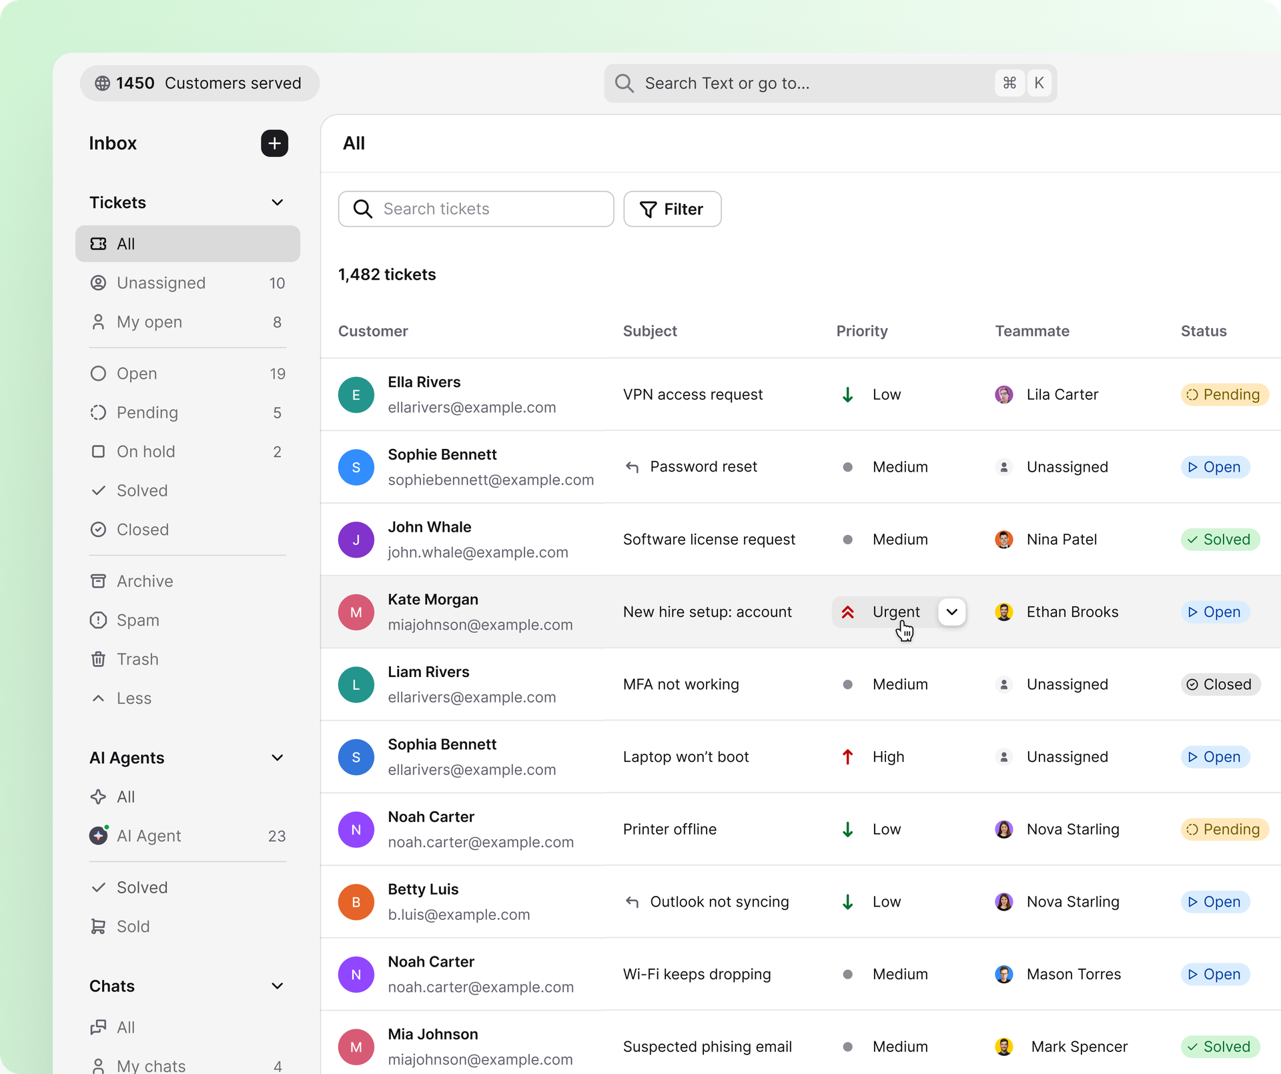The image size is (1281, 1074).
Task: Click the Pending status badge for Ella Rivers
Action: click(x=1224, y=394)
